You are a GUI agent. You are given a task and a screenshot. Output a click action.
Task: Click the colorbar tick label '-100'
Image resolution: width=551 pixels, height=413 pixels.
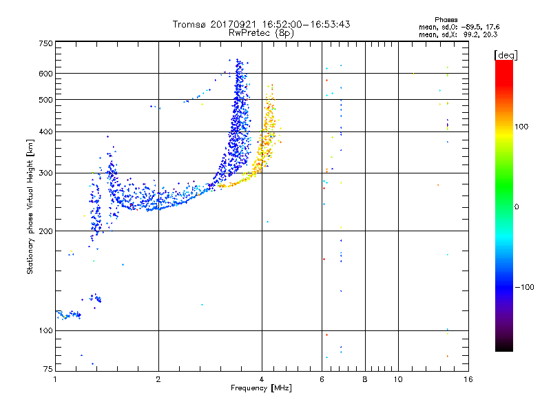point(524,287)
